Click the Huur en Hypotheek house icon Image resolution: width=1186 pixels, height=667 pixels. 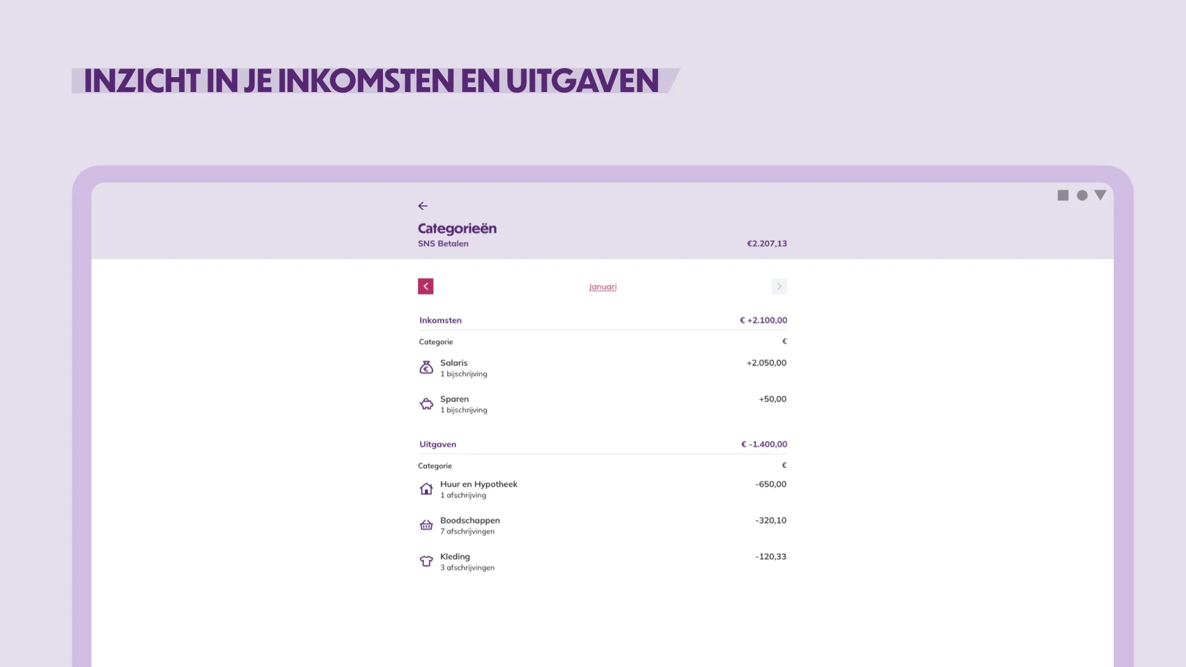click(426, 489)
